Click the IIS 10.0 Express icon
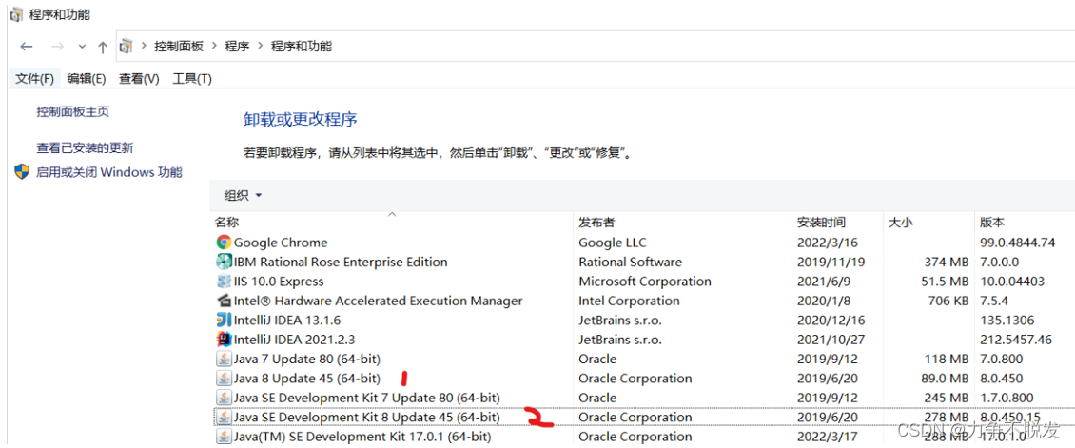The width and height of the screenshot is (1075, 448). tap(224, 281)
